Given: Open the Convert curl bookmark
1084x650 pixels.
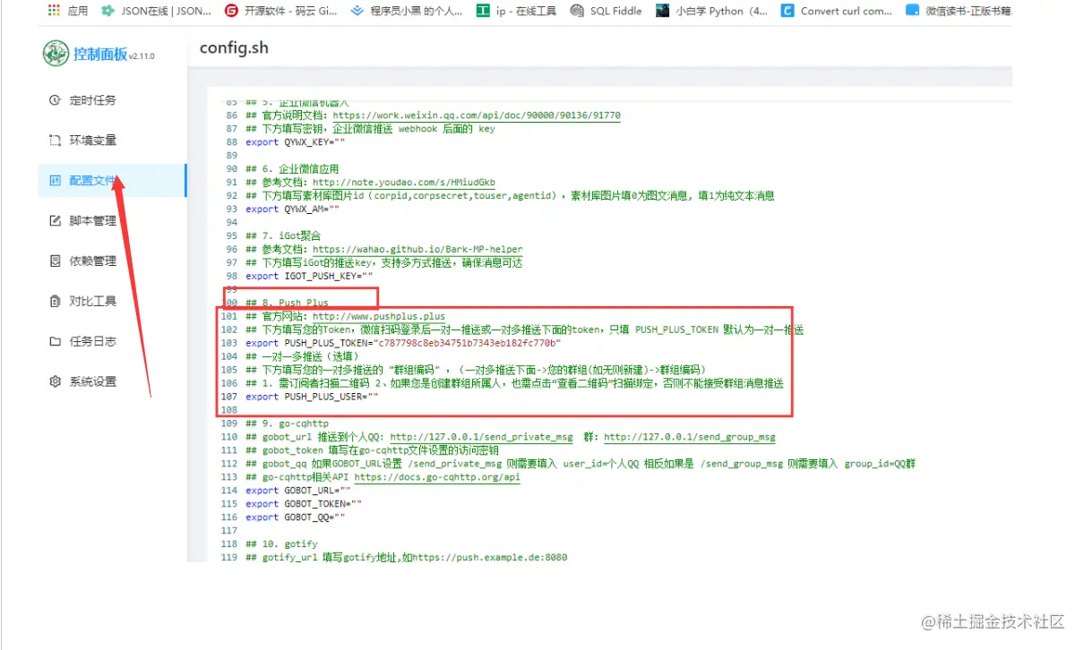Looking at the screenshot, I should click(x=836, y=11).
